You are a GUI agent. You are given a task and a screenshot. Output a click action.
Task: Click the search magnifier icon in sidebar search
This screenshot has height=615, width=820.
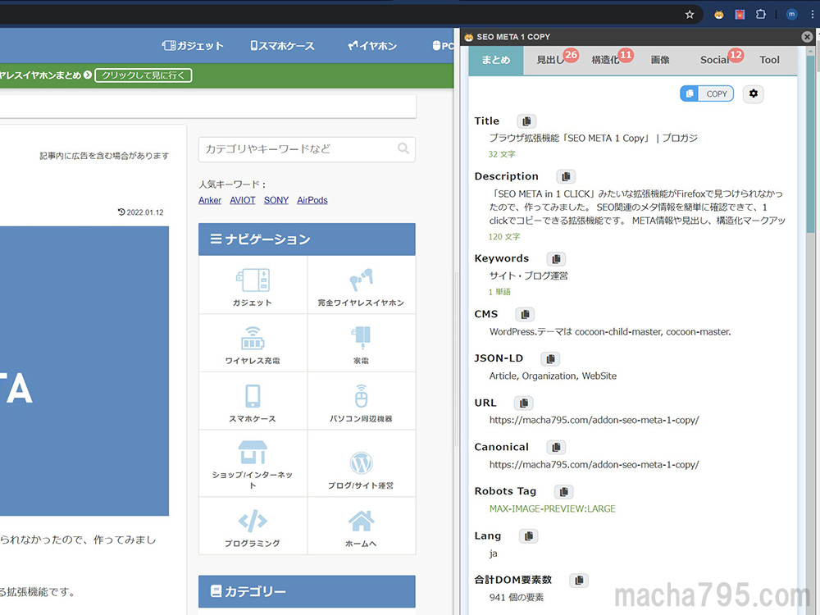(403, 148)
